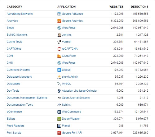Open the CDN category link
155x137 pixels.
10,56
